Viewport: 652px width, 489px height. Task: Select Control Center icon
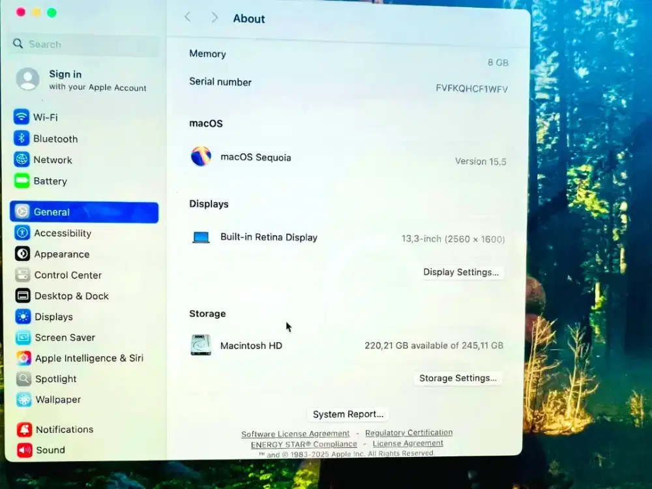click(23, 275)
